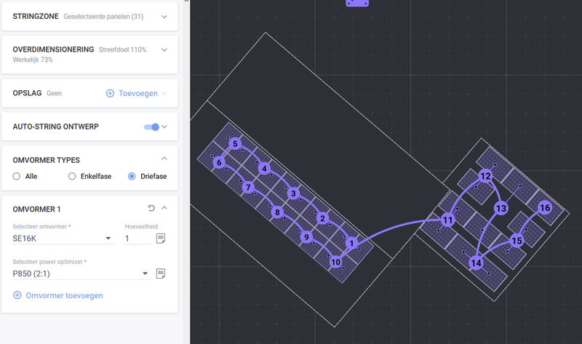
Task: Reset Omvormer 1 with the undo icon
Action: click(x=151, y=208)
